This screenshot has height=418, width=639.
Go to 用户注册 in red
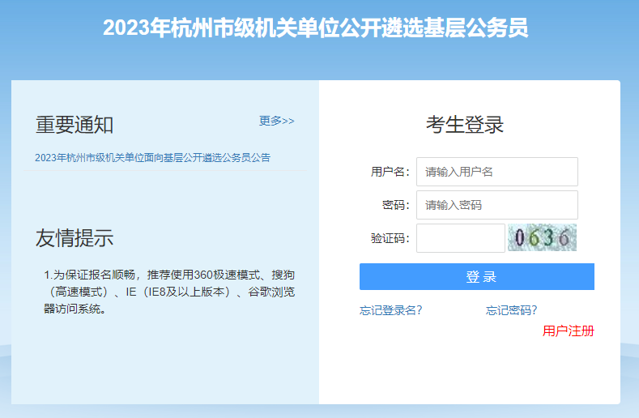click(568, 331)
